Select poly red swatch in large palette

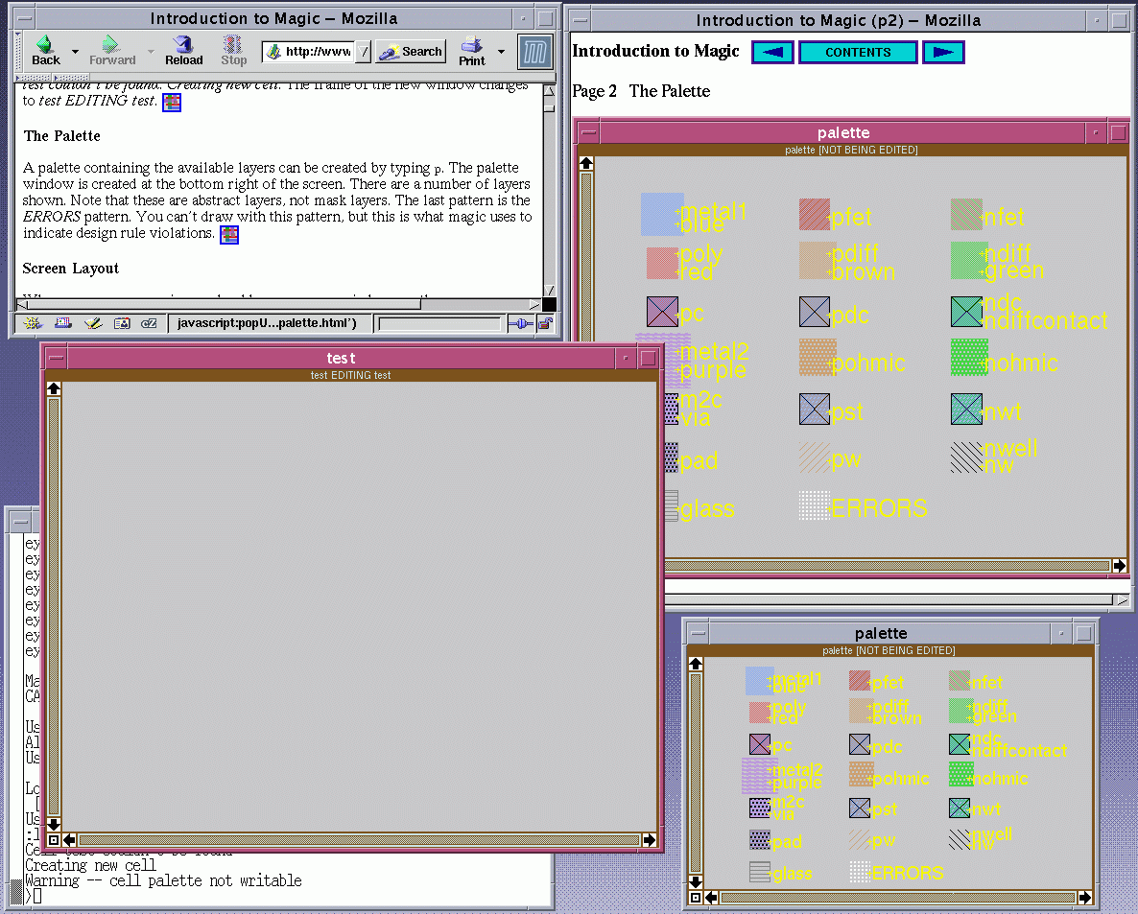tap(662, 264)
